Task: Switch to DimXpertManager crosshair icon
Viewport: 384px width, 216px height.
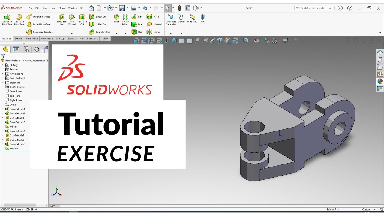Action: pyautogui.click(x=37, y=49)
